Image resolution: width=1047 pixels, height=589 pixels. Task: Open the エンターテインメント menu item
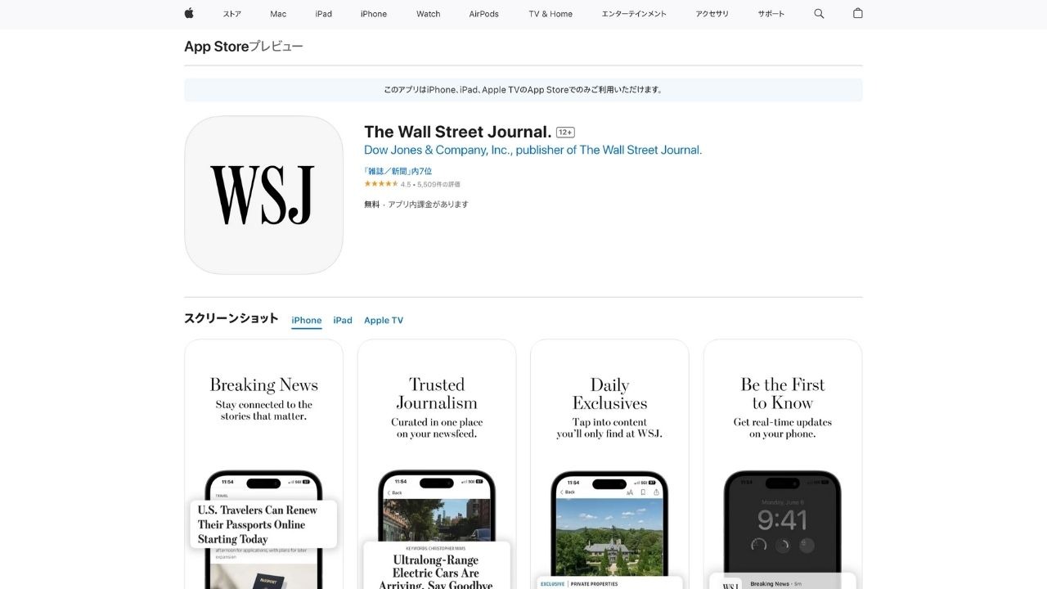click(634, 14)
